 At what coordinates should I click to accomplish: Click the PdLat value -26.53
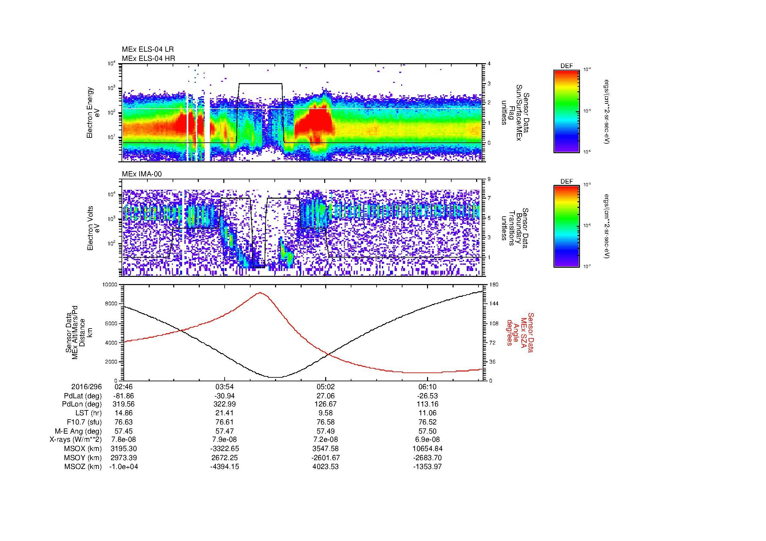tap(427, 396)
